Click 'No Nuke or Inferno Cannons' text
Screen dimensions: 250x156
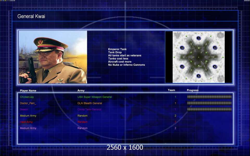pos(127,65)
